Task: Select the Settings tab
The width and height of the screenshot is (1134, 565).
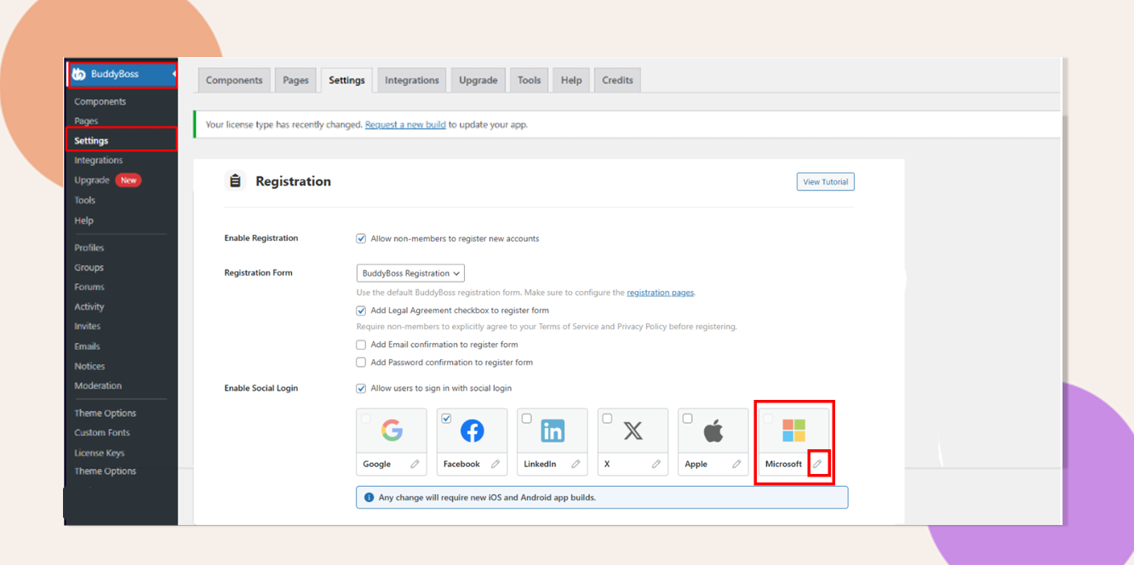Action: tap(346, 80)
